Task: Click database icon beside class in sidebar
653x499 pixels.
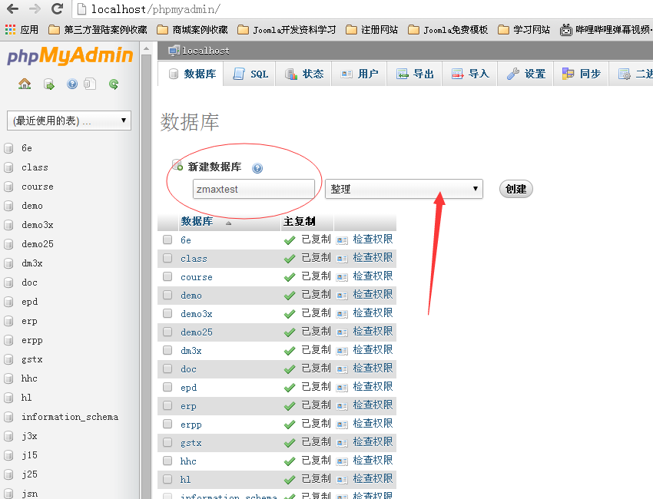Action: (8, 167)
